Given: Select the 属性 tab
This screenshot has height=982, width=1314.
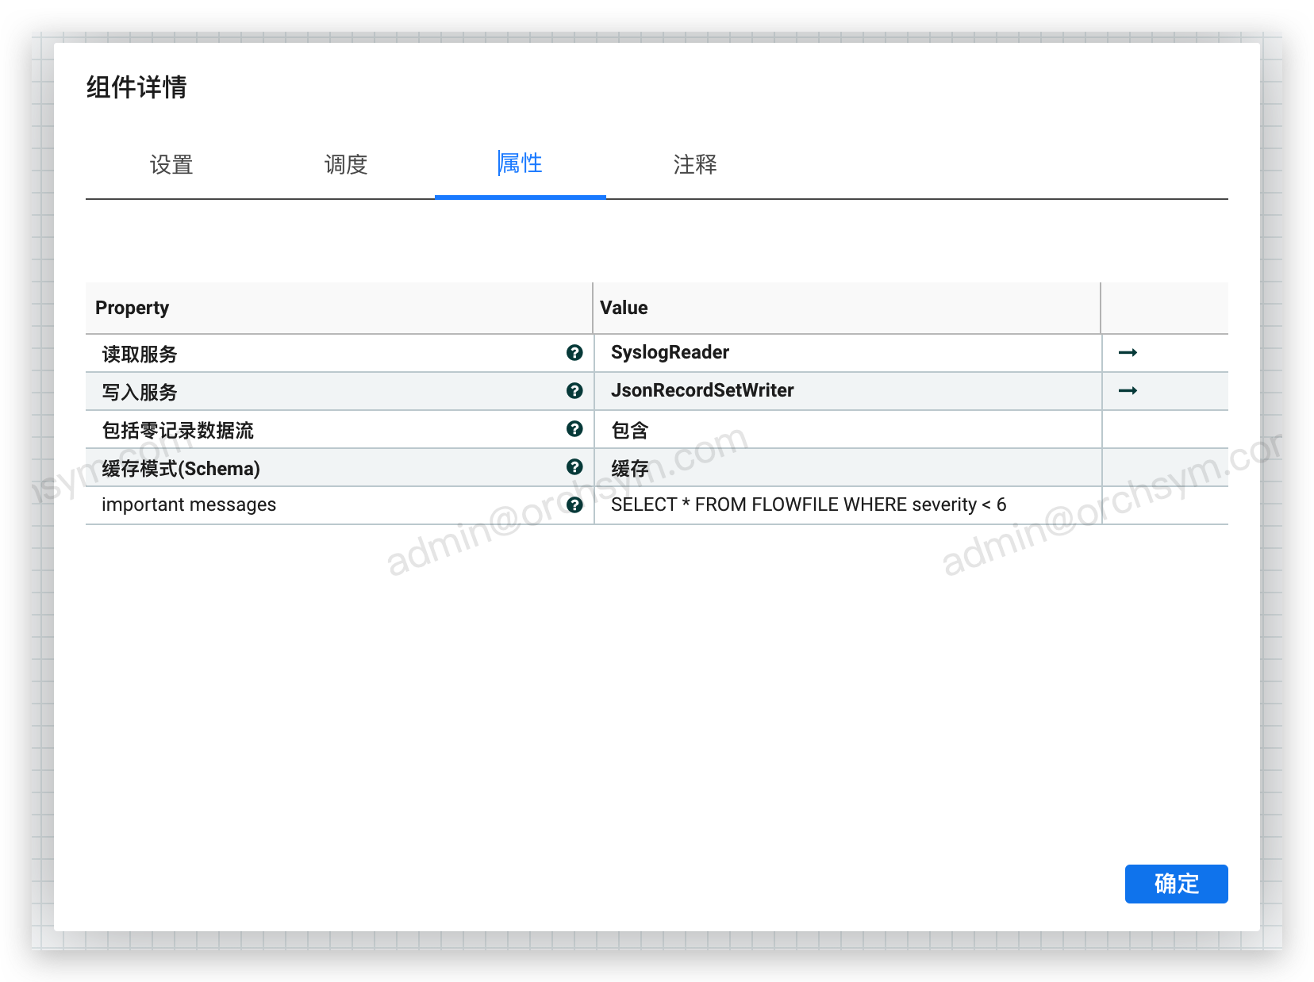Looking at the screenshot, I should 521,164.
